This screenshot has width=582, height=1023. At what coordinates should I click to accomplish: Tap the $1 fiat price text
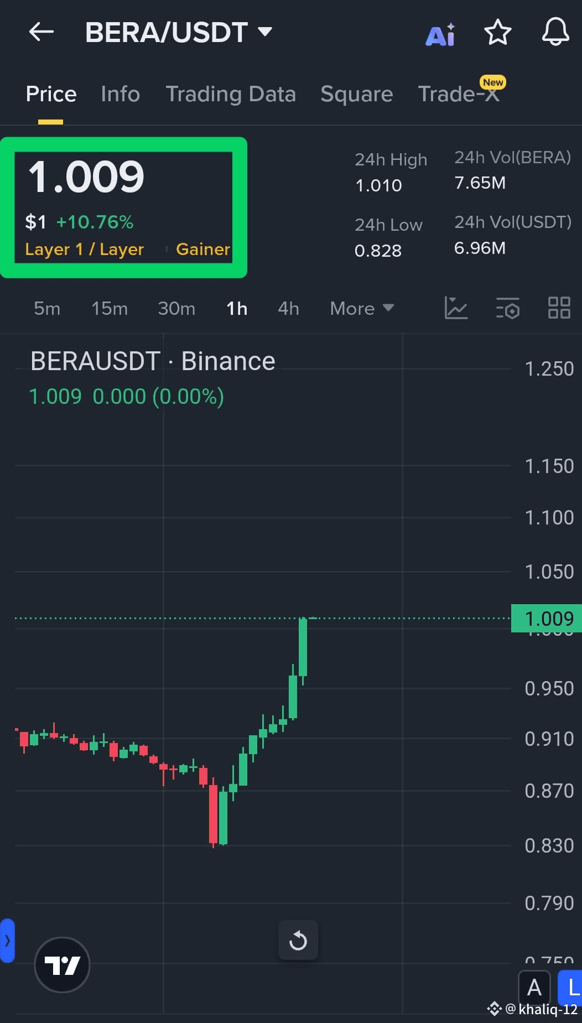35,222
